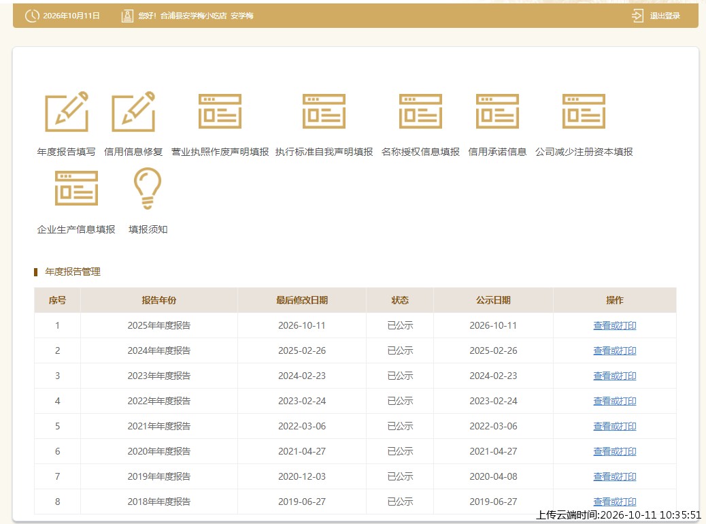
Task: Click the 公示日期 column header
Action: click(x=493, y=300)
